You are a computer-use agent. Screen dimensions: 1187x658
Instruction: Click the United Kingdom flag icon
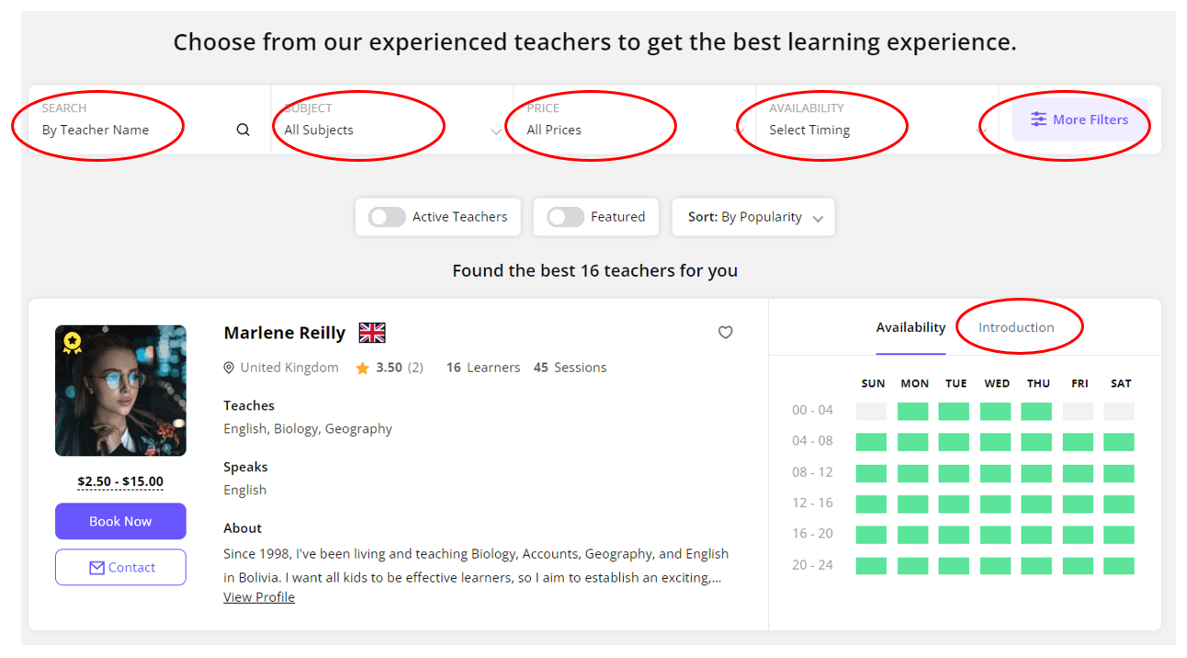[372, 333]
